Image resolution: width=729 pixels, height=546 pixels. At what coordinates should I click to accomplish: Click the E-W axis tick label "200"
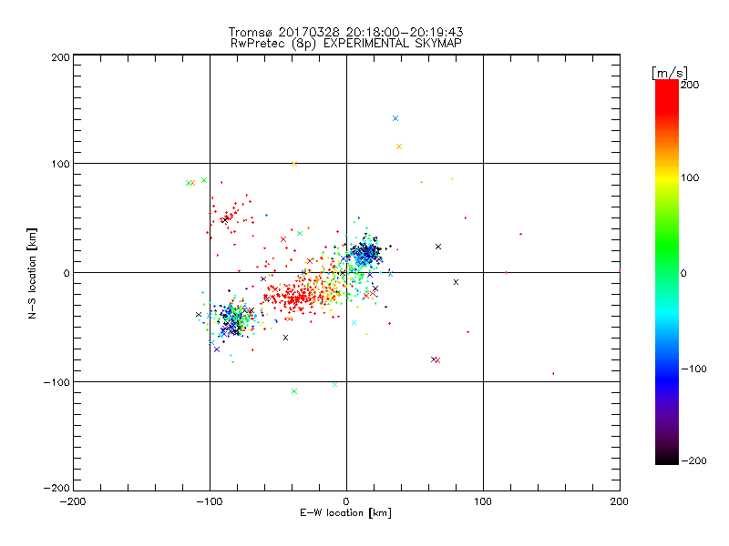point(620,501)
